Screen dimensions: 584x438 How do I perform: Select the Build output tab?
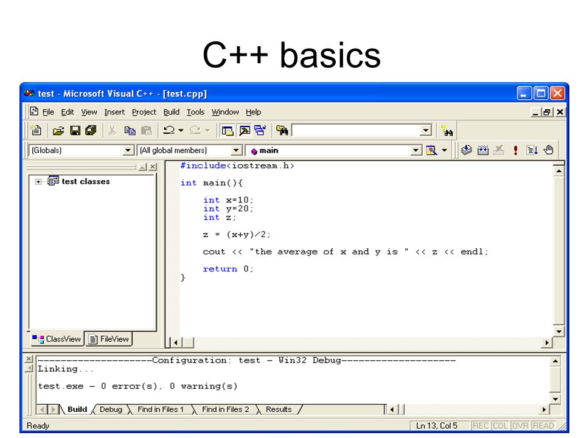tap(77, 409)
